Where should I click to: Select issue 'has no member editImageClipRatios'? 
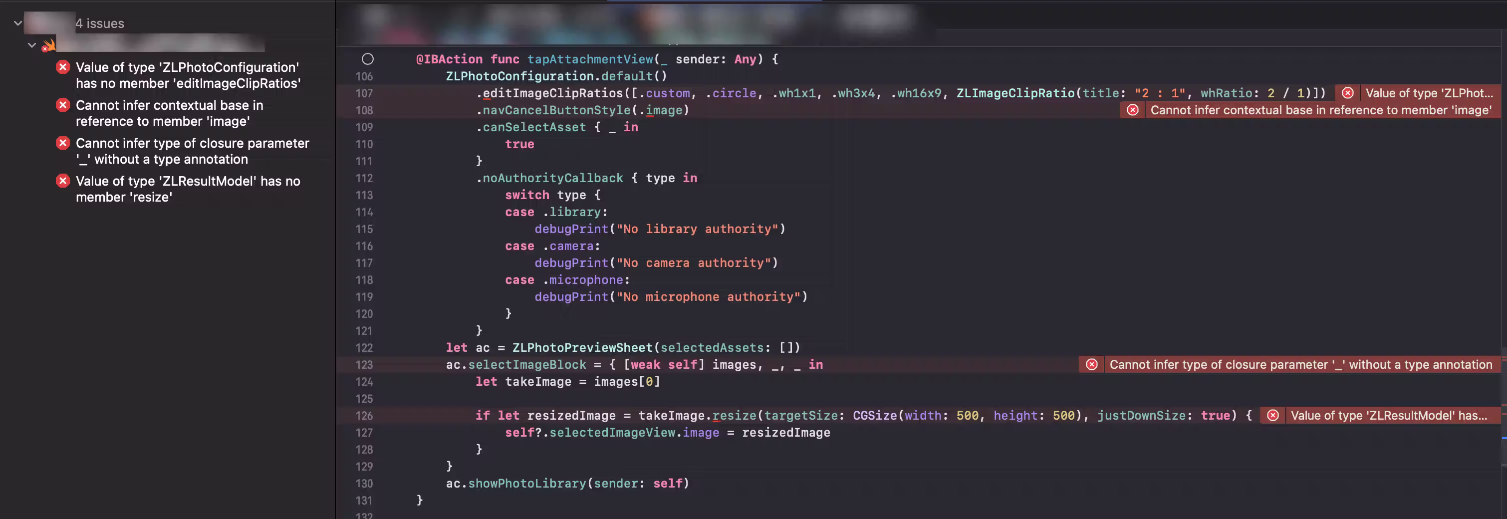click(x=187, y=75)
